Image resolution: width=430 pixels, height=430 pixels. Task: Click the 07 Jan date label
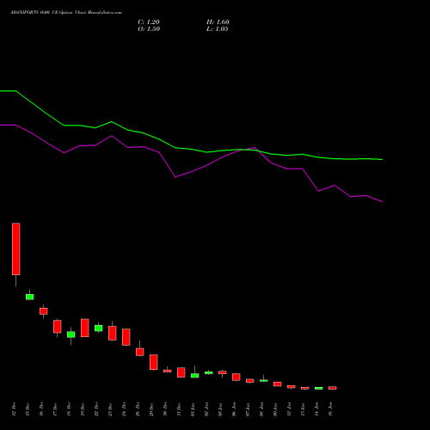pyautogui.click(x=248, y=408)
